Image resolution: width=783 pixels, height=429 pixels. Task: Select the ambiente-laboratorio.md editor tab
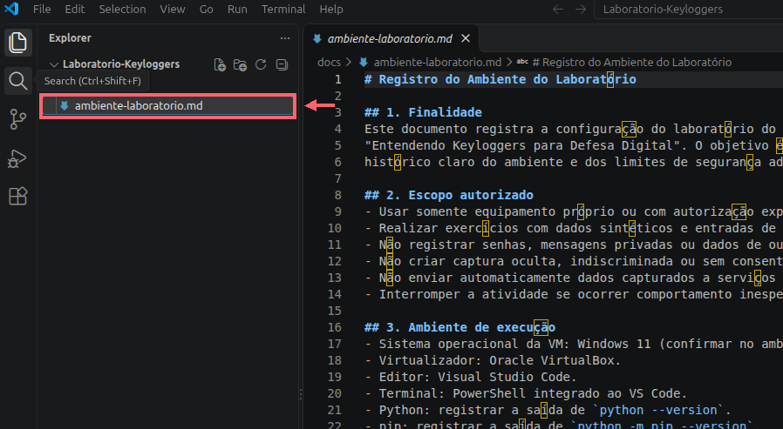point(391,38)
